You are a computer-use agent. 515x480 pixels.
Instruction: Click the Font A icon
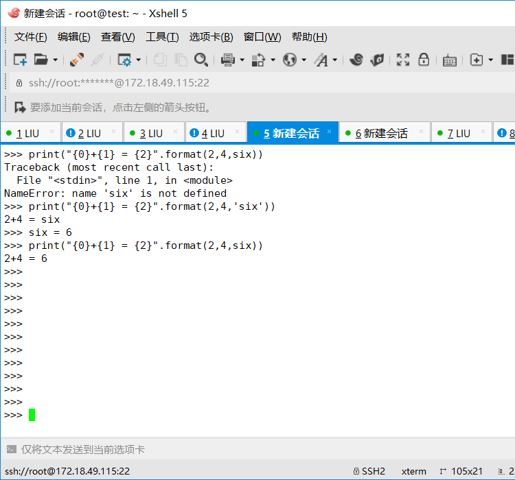pyautogui.click(x=321, y=60)
